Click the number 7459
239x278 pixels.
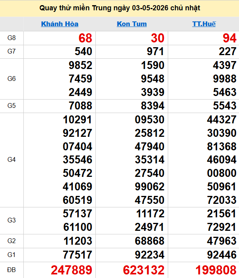pyautogui.click(x=80, y=79)
